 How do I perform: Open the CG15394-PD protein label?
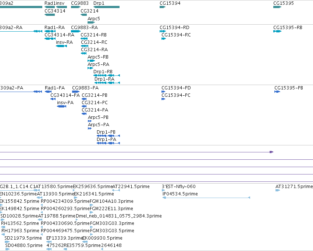176,88
